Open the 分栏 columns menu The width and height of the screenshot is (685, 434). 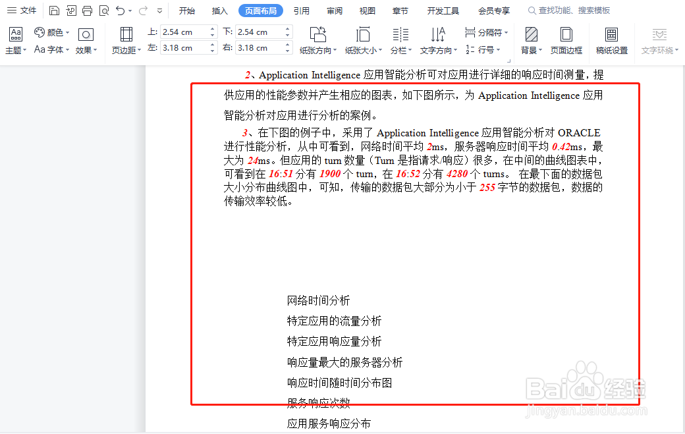coord(400,41)
